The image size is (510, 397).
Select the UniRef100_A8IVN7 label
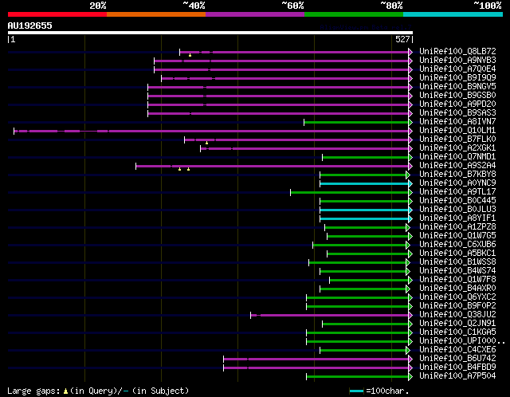(x=457, y=122)
